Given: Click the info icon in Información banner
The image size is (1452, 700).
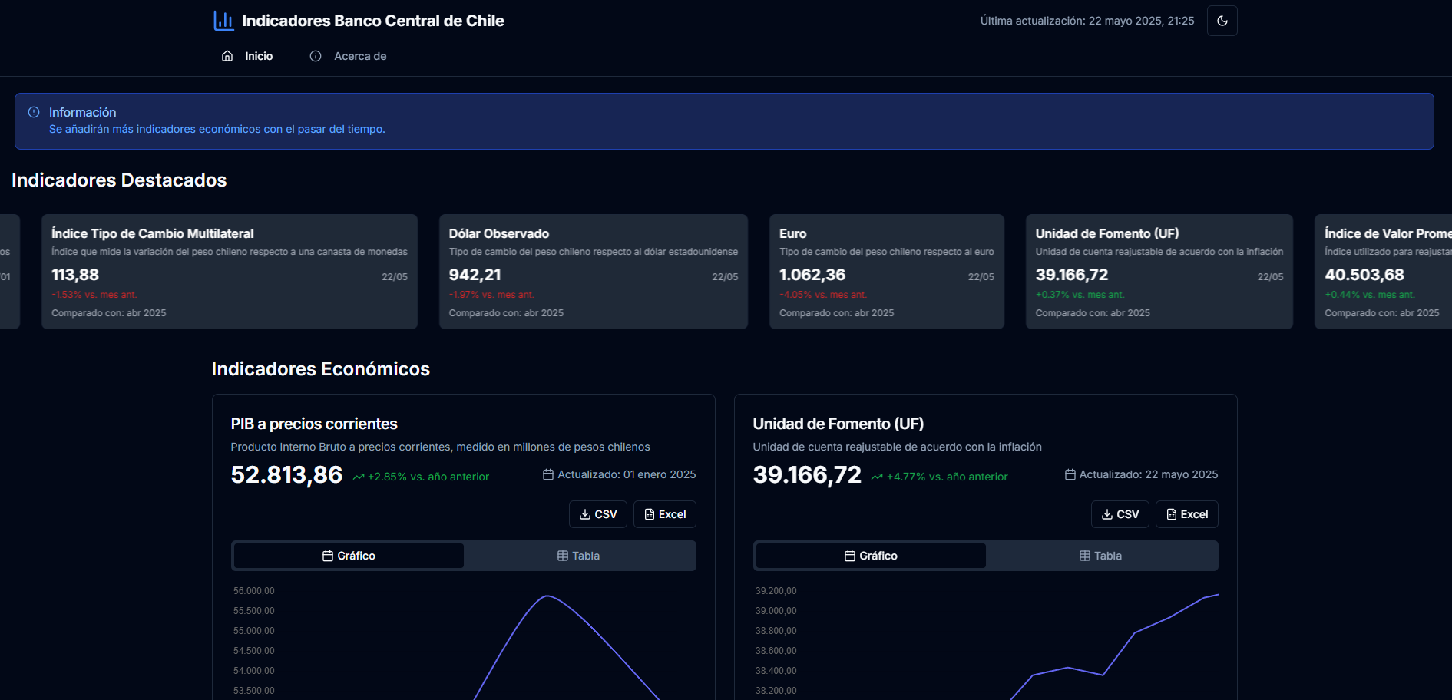Looking at the screenshot, I should coord(34,112).
